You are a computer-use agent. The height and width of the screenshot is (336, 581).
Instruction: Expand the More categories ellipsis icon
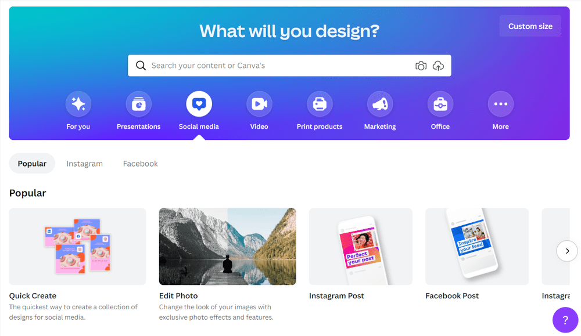click(501, 104)
